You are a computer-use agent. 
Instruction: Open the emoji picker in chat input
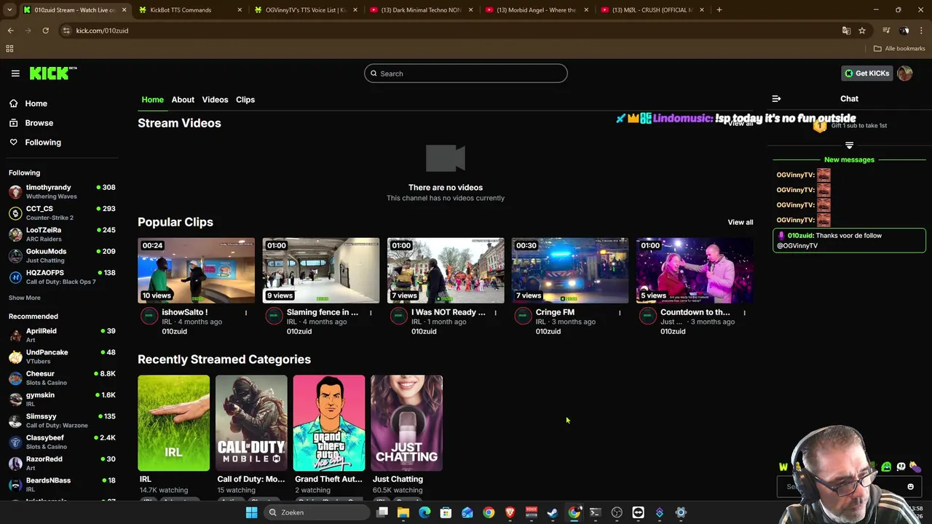[x=910, y=487]
